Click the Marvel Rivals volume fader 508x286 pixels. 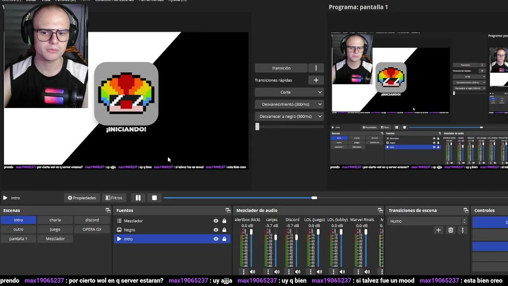click(x=366, y=232)
